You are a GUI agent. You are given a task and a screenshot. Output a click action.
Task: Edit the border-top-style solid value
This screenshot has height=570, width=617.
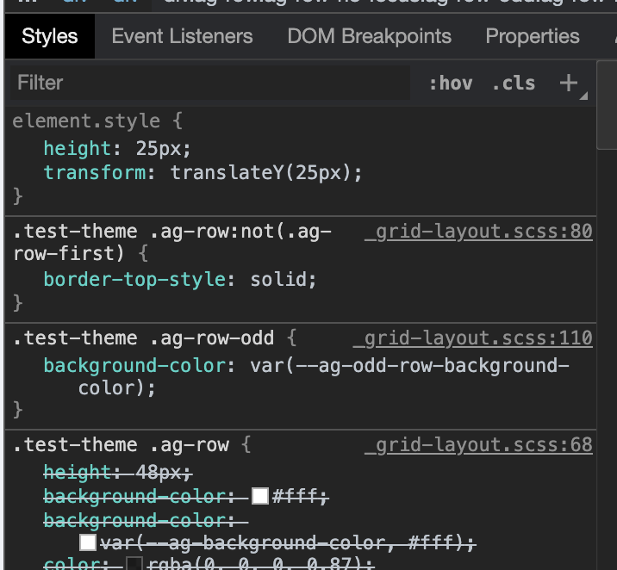pos(278,280)
